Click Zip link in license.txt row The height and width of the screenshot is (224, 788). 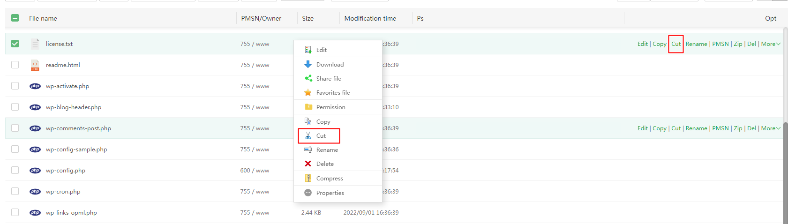pyautogui.click(x=738, y=44)
